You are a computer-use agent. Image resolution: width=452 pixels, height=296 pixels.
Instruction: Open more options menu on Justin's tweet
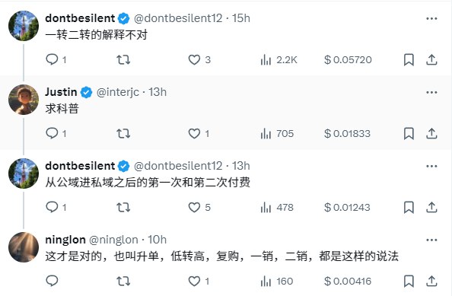tap(431, 92)
